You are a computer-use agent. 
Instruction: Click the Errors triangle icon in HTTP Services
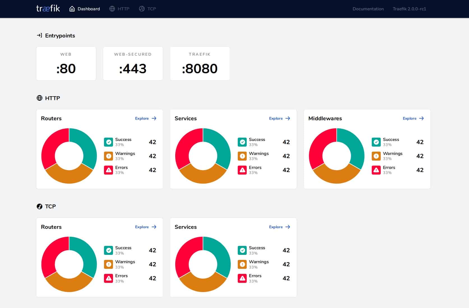tap(242, 170)
